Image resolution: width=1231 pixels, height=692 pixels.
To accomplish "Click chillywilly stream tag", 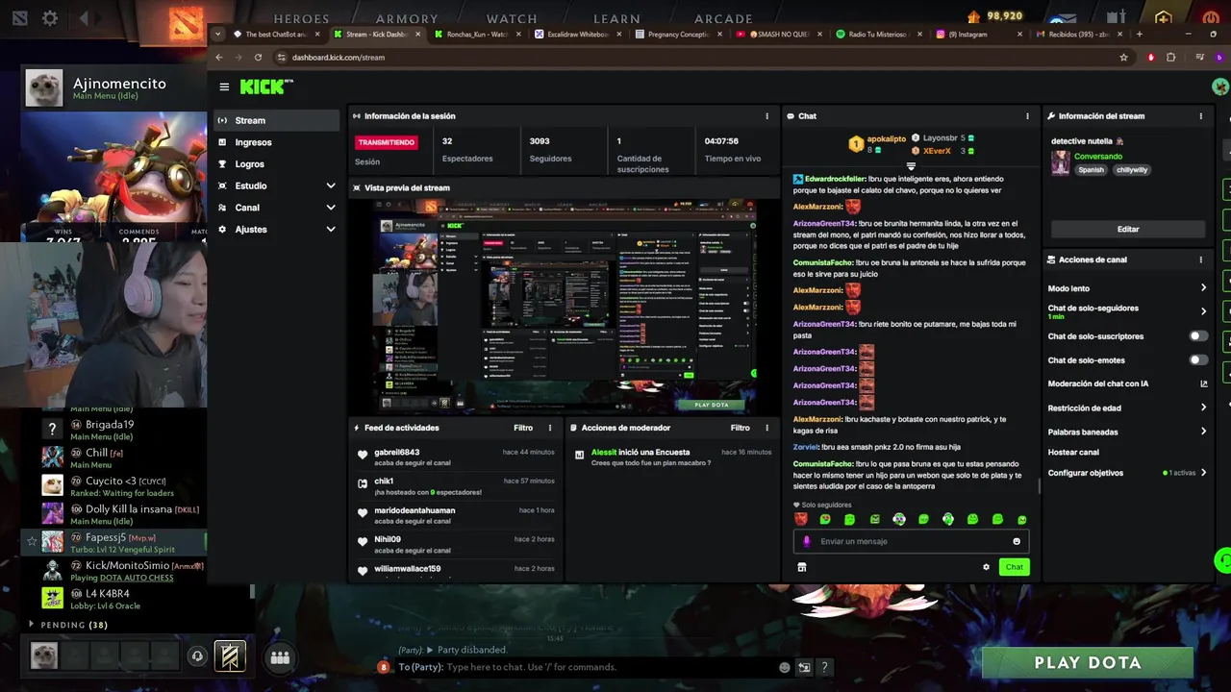I will pyautogui.click(x=1132, y=170).
